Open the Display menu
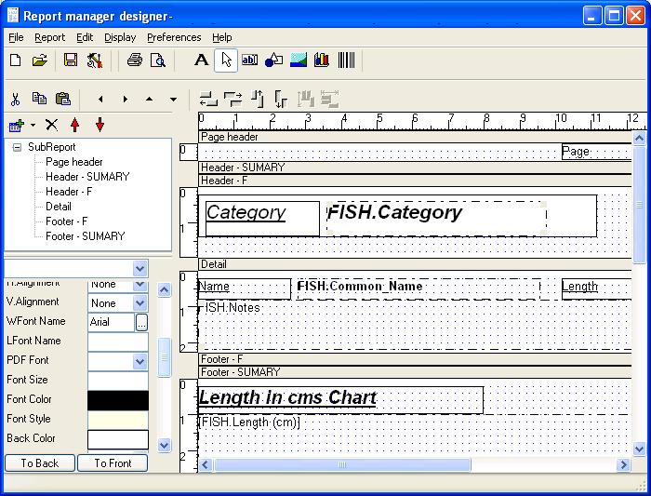The height and width of the screenshot is (496, 651). click(120, 37)
